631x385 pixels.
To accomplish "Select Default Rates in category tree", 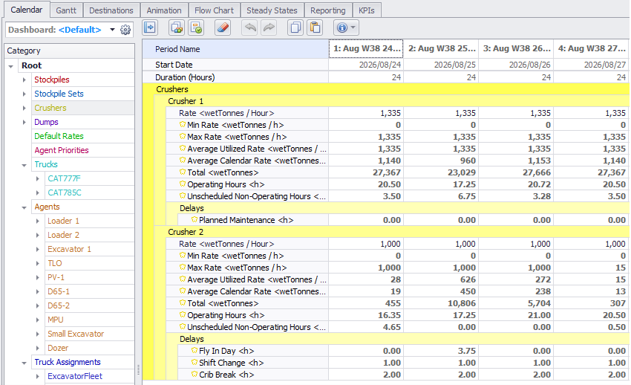I will click(59, 136).
